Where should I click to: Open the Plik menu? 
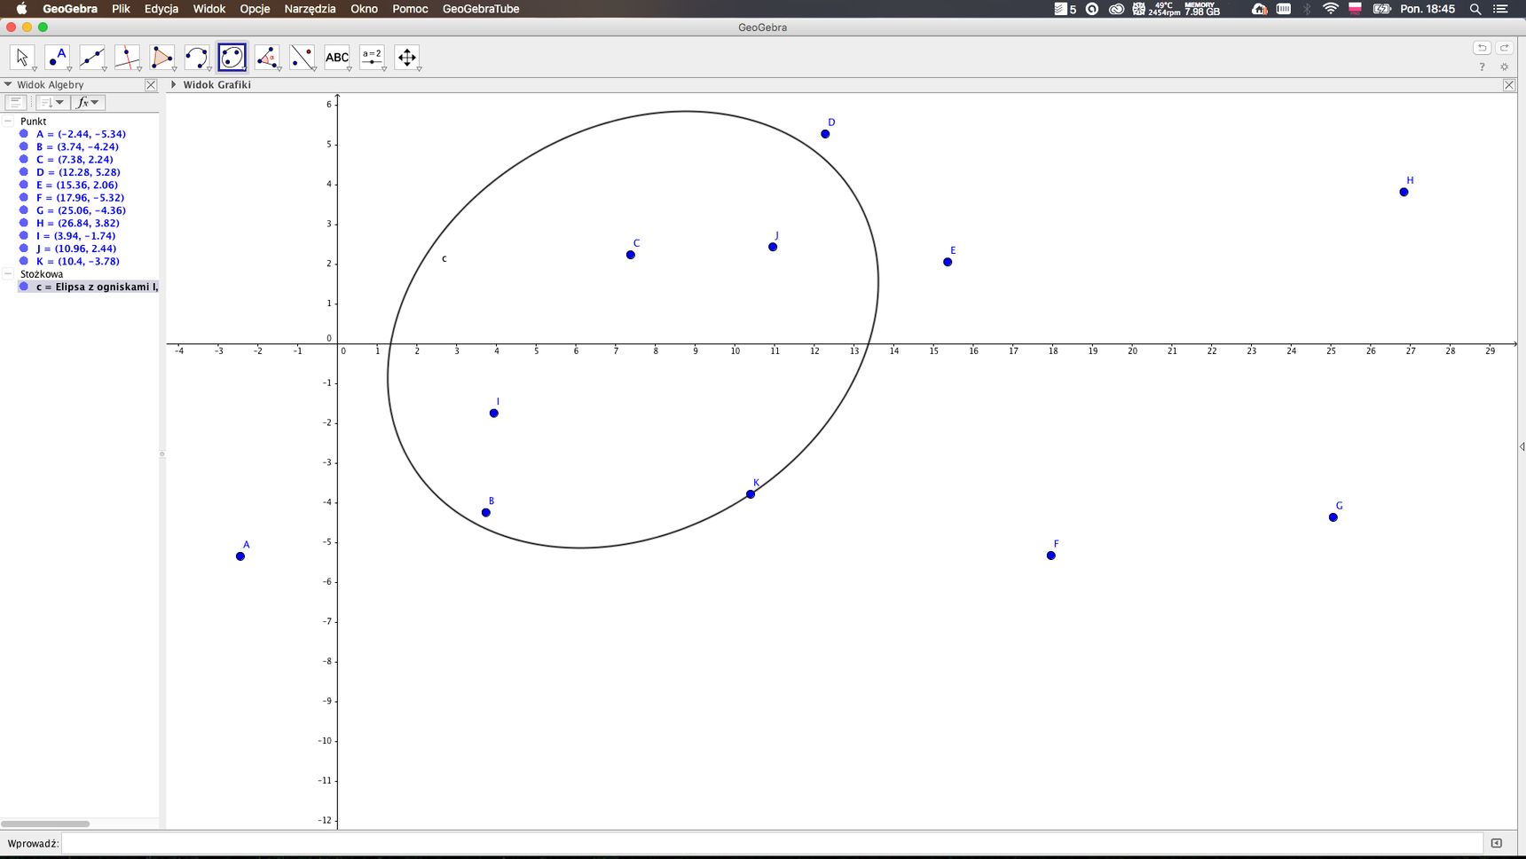pyautogui.click(x=121, y=9)
